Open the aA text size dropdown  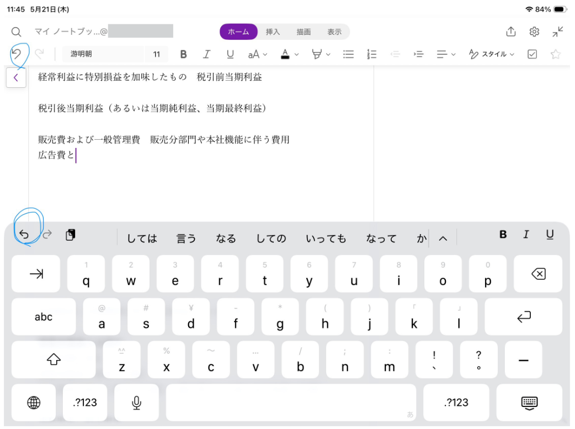pos(258,54)
